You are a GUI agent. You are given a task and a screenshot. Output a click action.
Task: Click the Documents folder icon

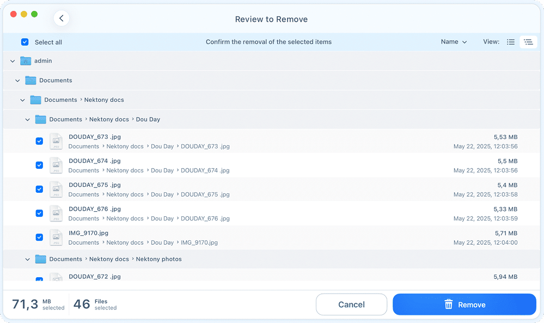[30, 80]
